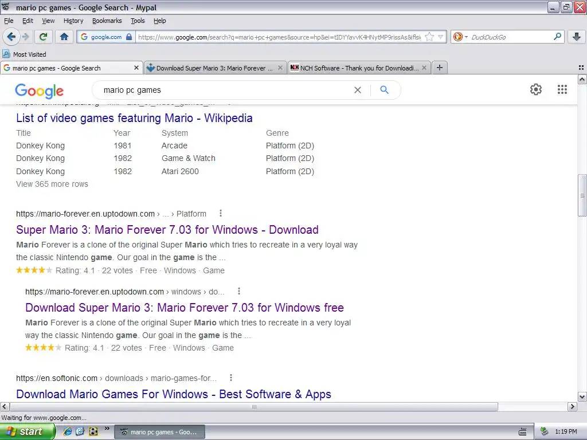Click the horizontal scrollbar left arrow
This screenshot has height=440, width=587.
[5, 407]
